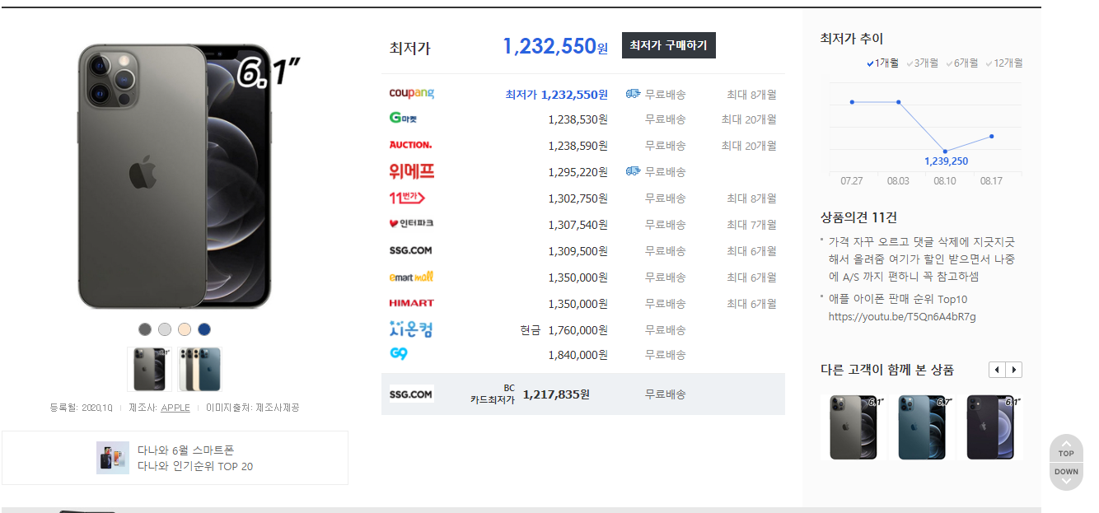Image resolution: width=1099 pixels, height=513 pixels.
Task: Choose the silver color swatch
Action: click(165, 329)
